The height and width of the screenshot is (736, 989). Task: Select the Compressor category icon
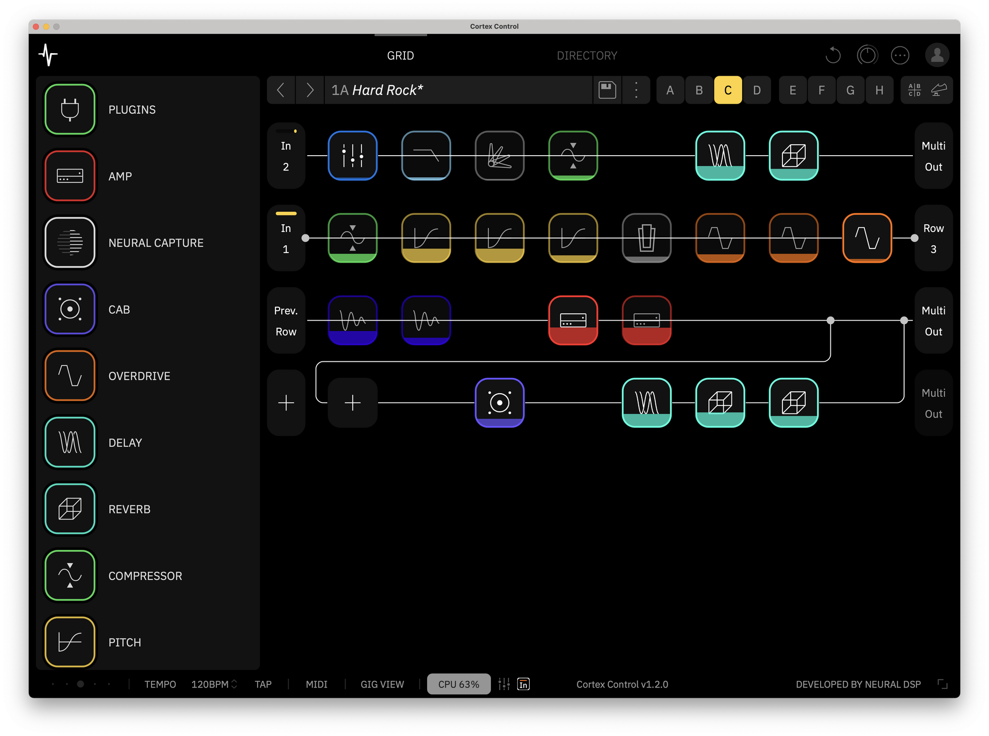70,576
